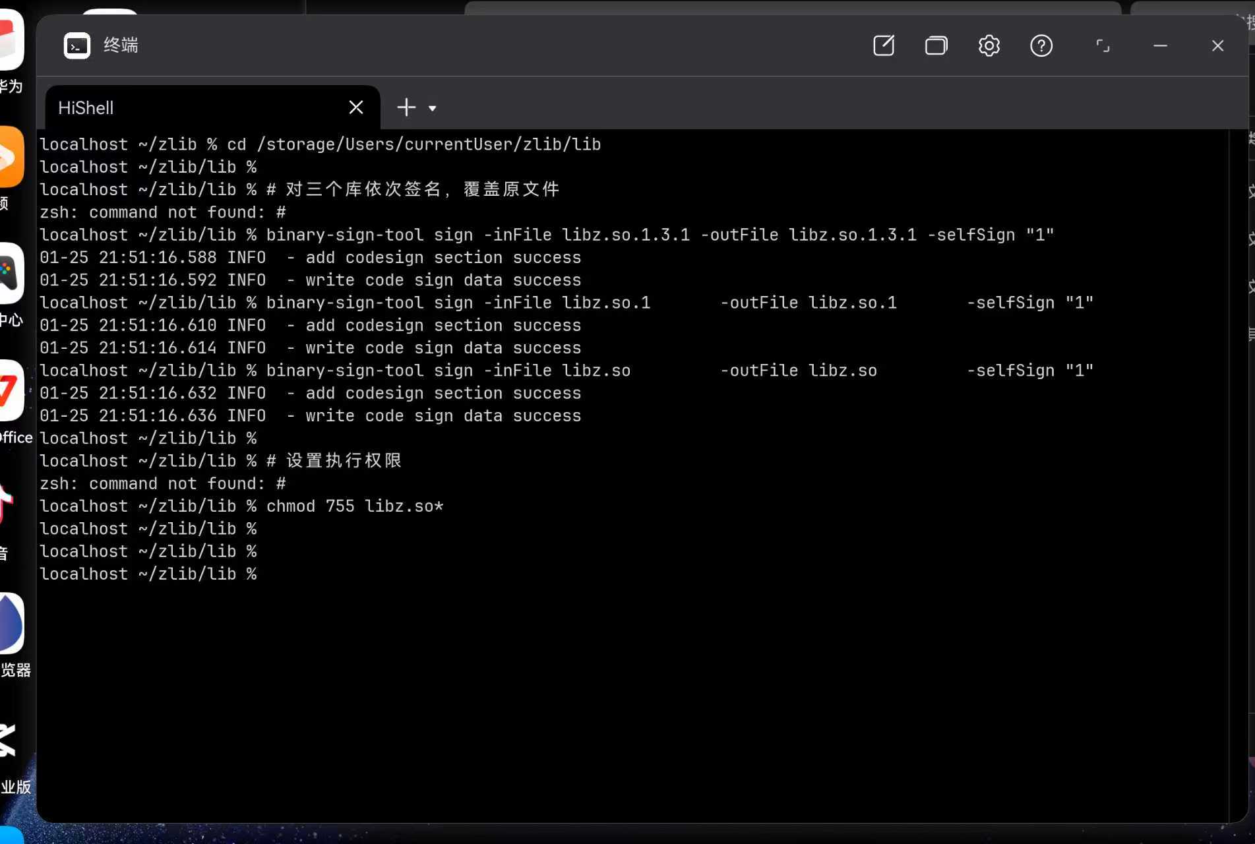The height and width of the screenshot is (844, 1255).
Task: Expand the new tab dropdown arrow
Action: [x=432, y=108]
